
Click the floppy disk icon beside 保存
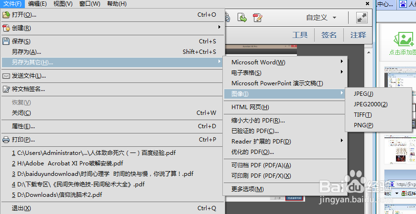[x=6, y=41]
